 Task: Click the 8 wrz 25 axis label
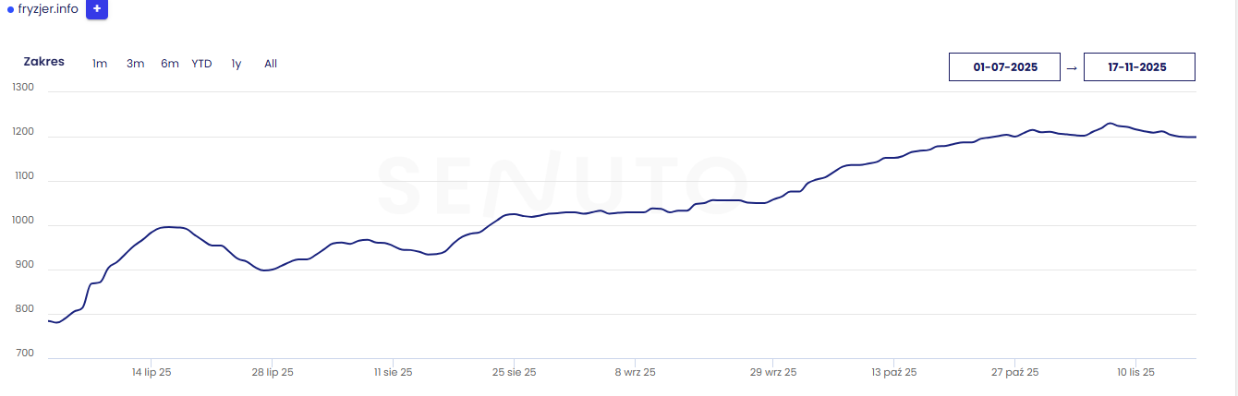[x=635, y=373]
